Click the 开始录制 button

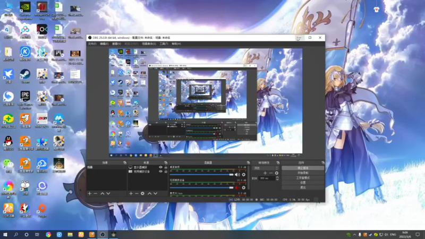303,173
